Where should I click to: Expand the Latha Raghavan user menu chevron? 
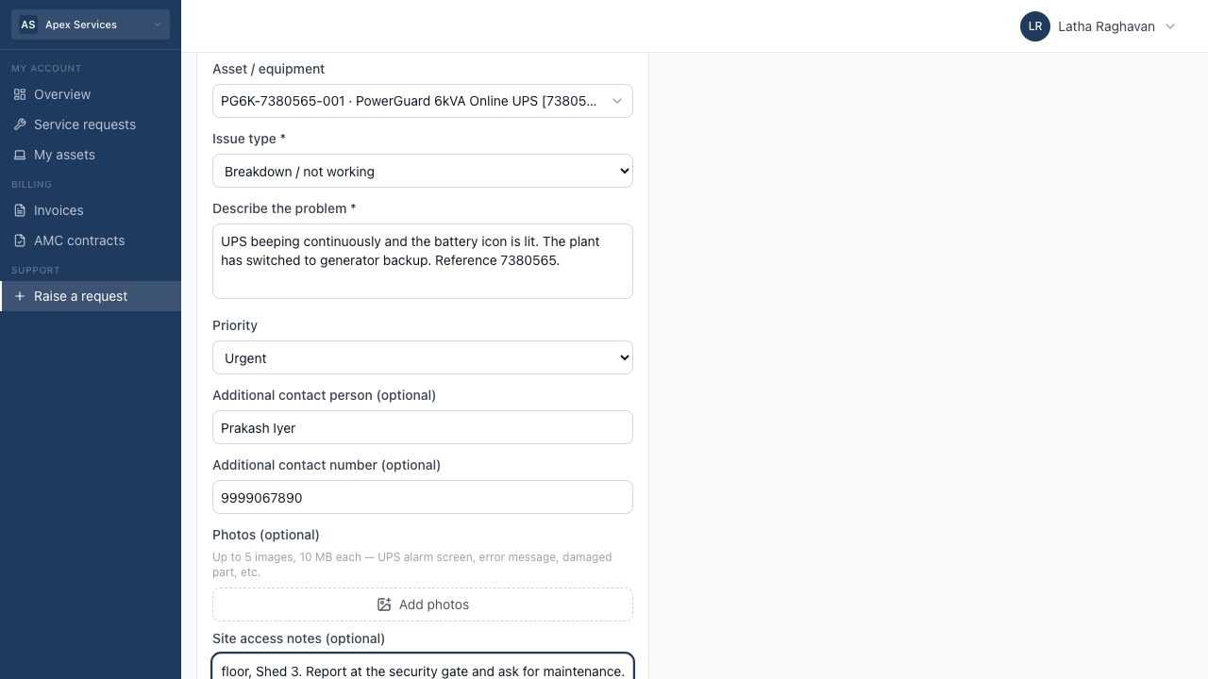click(1170, 26)
